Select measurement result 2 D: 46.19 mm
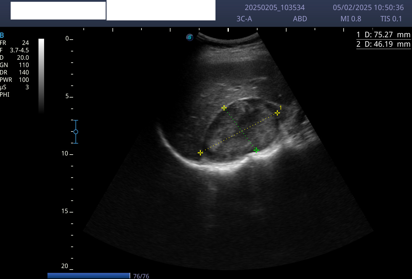The width and height of the screenshot is (412, 279). [384, 44]
